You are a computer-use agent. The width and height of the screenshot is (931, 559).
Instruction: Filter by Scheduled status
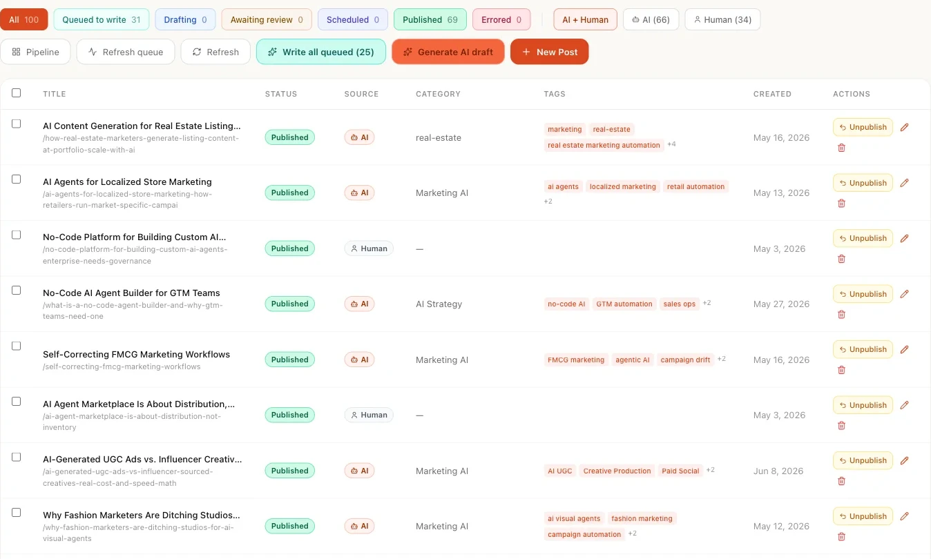(x=353, y=19)
